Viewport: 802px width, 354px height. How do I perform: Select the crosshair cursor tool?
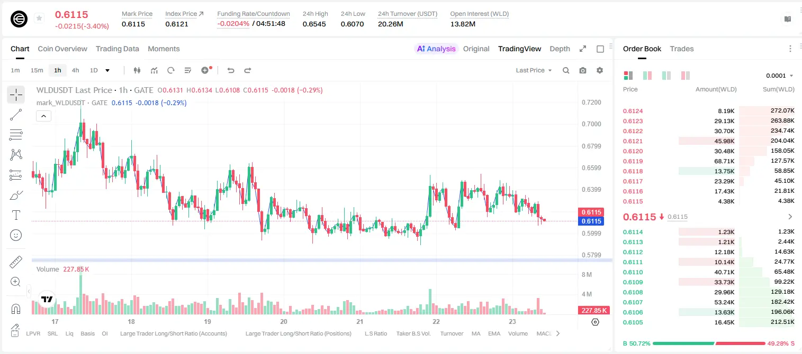pos(16,95)
